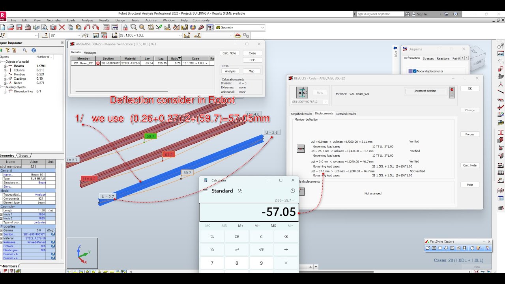This screenshot has width=505, height=284.
Task: Click the red X Delete icon
Action: (62, 28)
